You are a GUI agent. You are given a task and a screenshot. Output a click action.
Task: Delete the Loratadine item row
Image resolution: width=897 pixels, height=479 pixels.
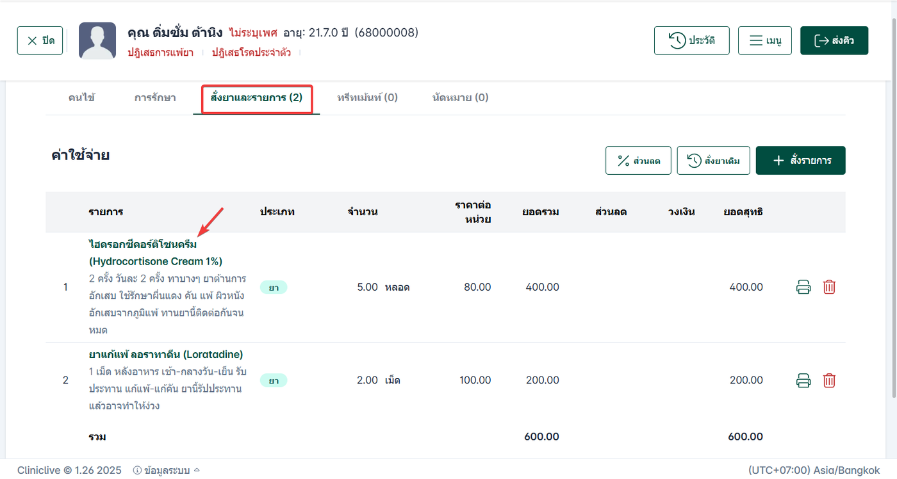(x=829, y=380)
